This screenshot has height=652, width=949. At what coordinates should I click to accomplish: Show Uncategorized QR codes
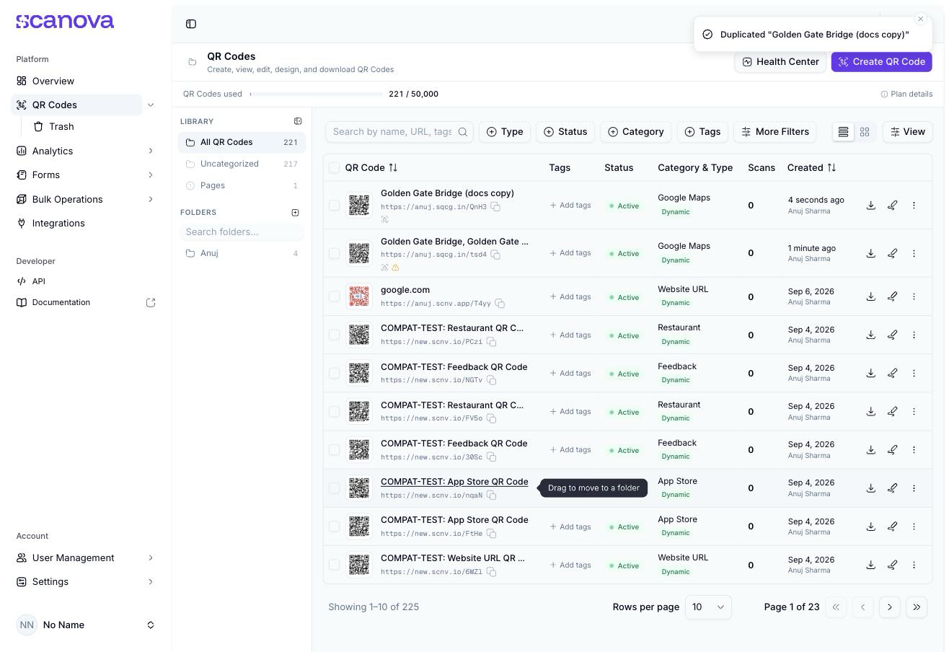[x=242, y=164]
